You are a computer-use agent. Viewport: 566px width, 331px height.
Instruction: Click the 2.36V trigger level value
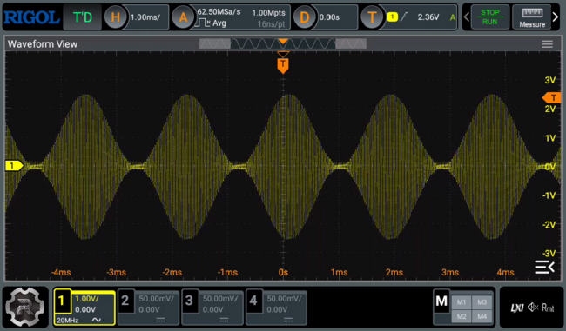click(428, 17)
